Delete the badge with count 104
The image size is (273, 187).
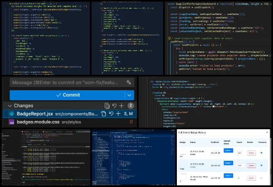251,165
